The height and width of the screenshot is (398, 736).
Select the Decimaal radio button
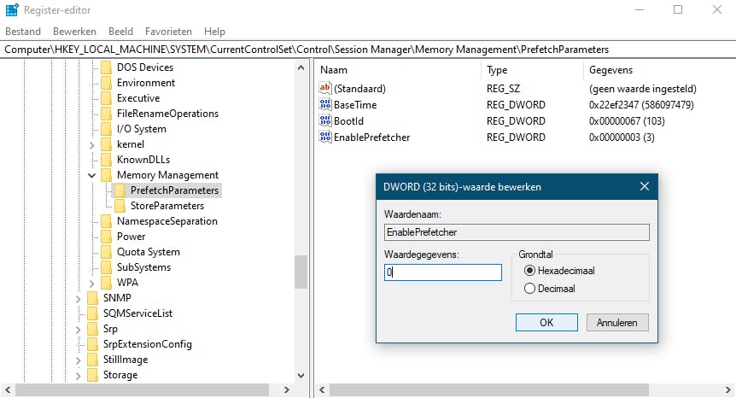[x=529, y=289]
